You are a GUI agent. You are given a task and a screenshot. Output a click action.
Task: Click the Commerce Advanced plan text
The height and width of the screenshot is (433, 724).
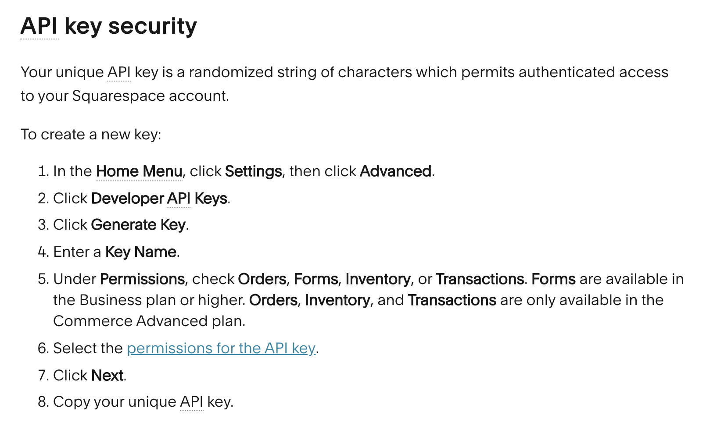[149, 321]
